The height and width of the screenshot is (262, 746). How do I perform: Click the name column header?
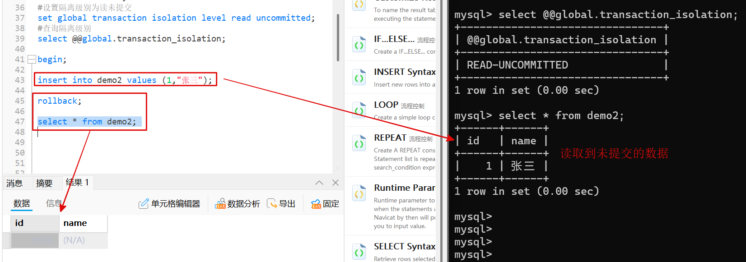coord(83,223)
